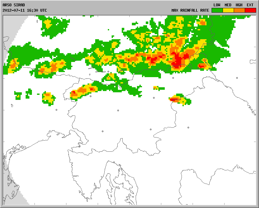This screenshot has height=208, width=259.
Task: Click the green LOW rainfall legend swatch
Action: (x=217, y=10)
